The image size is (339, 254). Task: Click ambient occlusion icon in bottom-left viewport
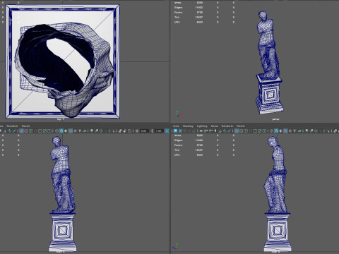click(x=92, y=131)
